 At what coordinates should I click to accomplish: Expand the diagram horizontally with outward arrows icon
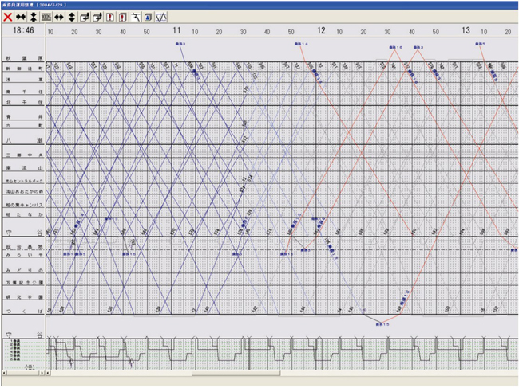click(59, 18)
